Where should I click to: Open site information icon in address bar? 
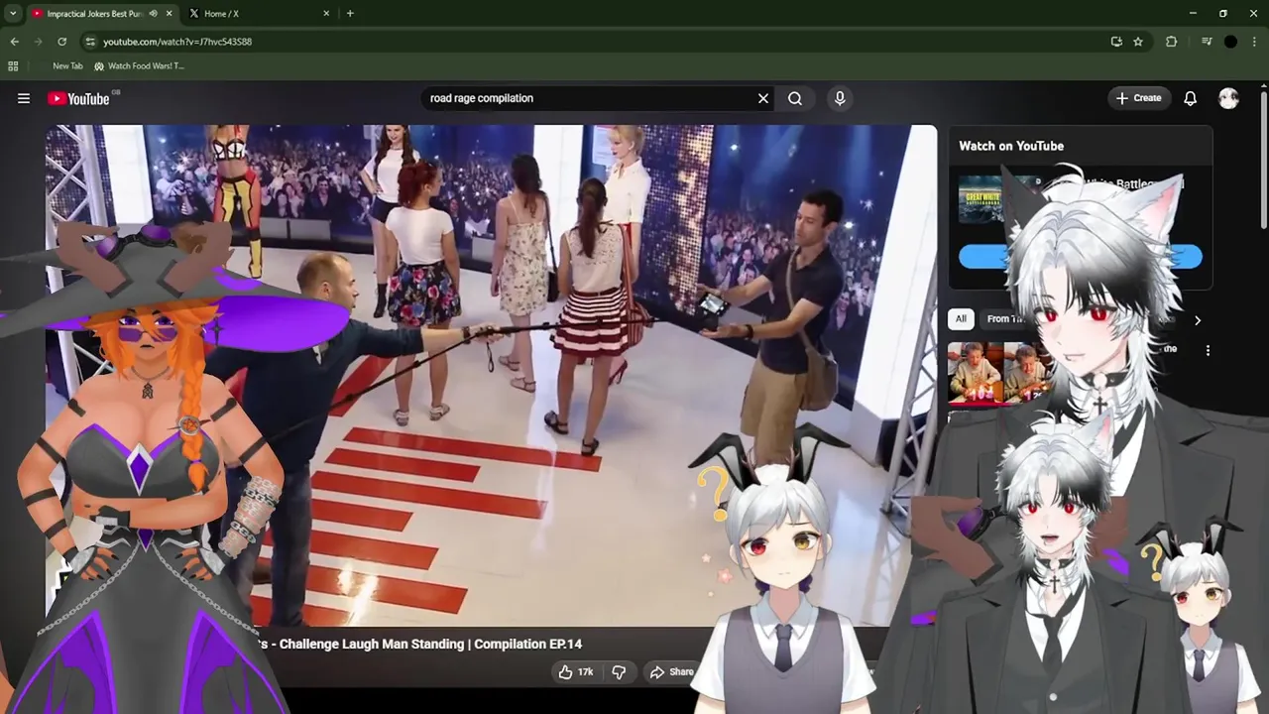click(90, 42)
